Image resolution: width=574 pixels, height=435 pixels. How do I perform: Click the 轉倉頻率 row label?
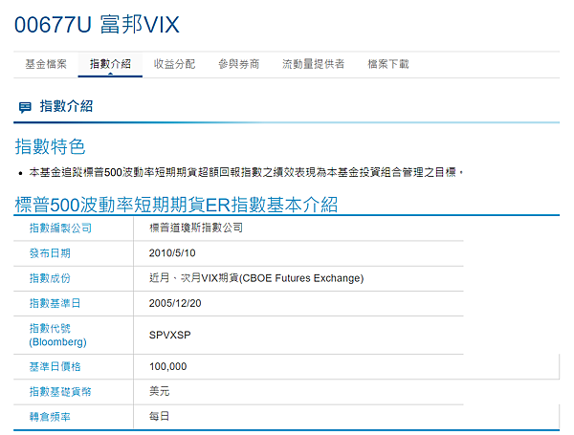coord(50,417)
